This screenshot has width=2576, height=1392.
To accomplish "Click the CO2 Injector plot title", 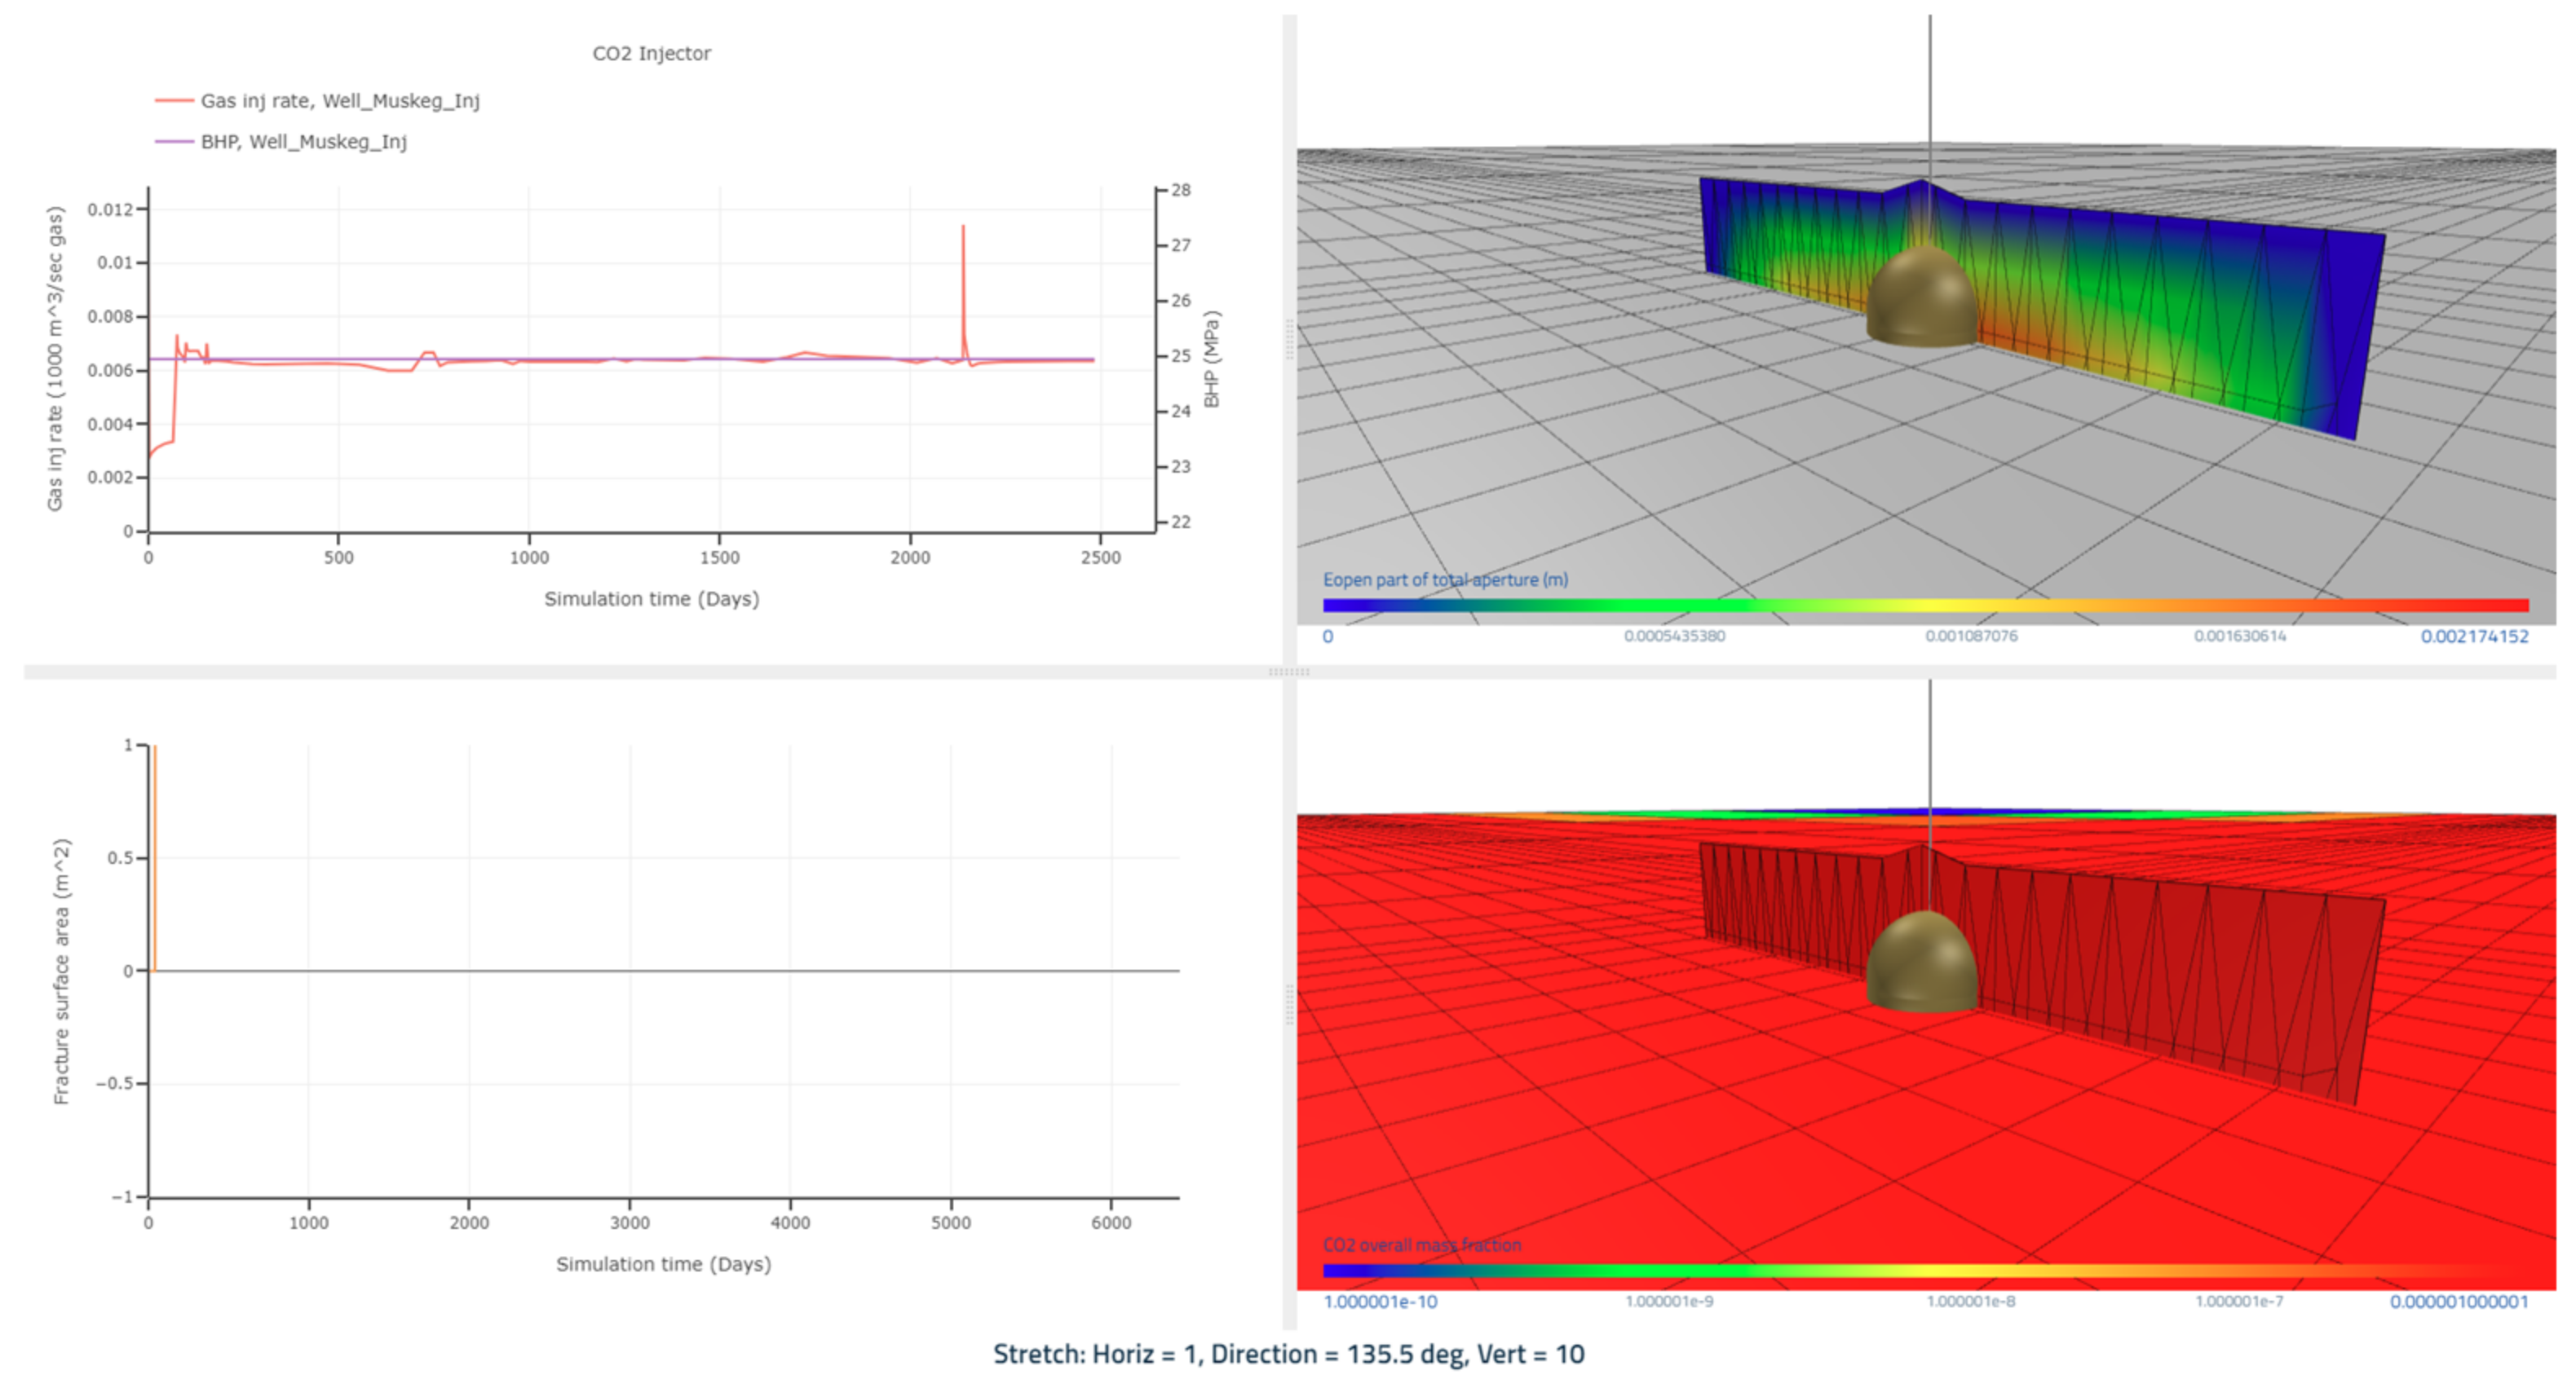I will (x=651, y=54).
